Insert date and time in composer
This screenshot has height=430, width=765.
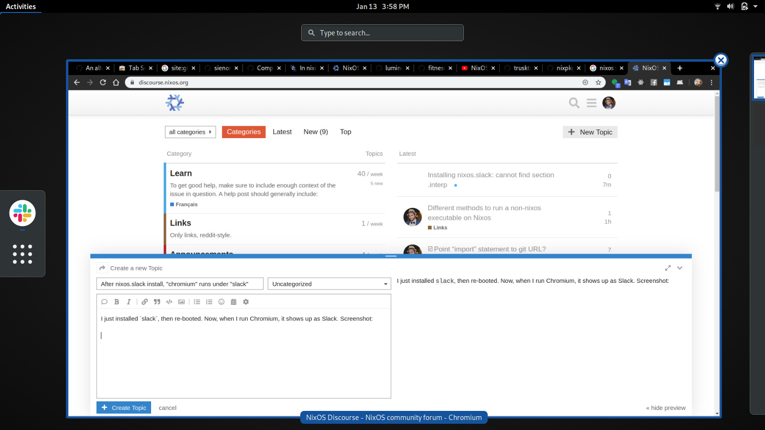(x=234, y=302)
